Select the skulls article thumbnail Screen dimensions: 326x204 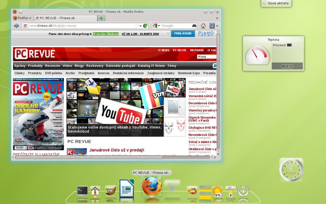(175, 127)
